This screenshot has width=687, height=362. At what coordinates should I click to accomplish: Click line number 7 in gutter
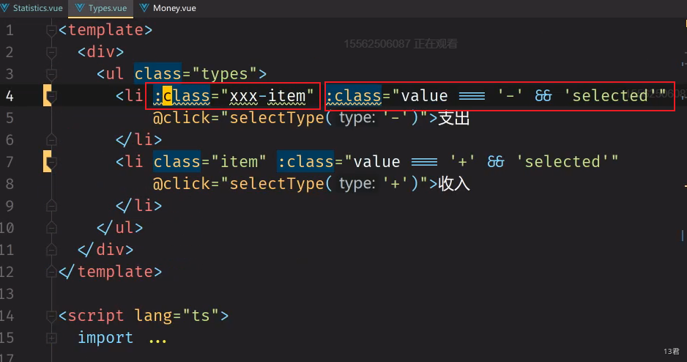tap(10, 162)
